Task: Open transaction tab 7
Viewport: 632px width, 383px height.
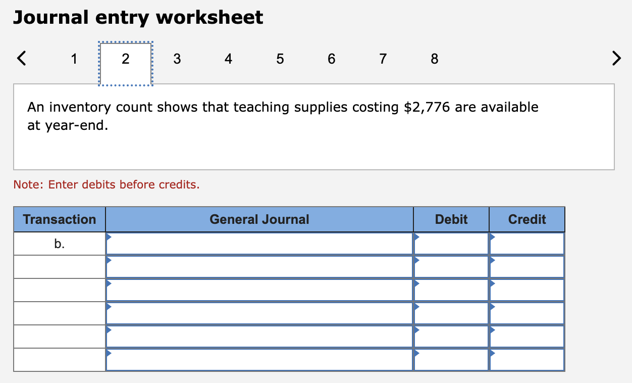Action: 383,59
